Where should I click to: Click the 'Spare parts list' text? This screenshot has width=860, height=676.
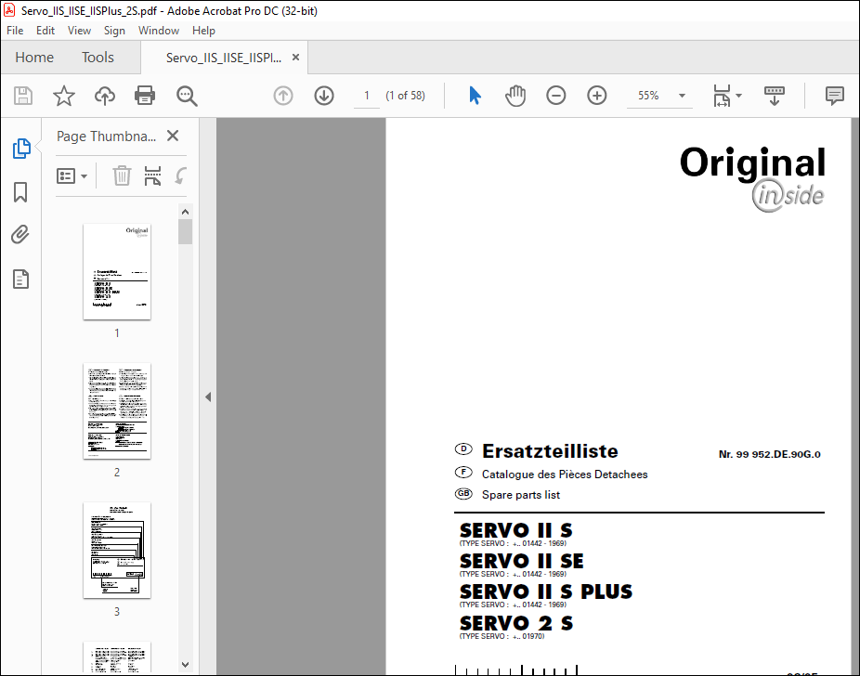click(x=520, y=495)
